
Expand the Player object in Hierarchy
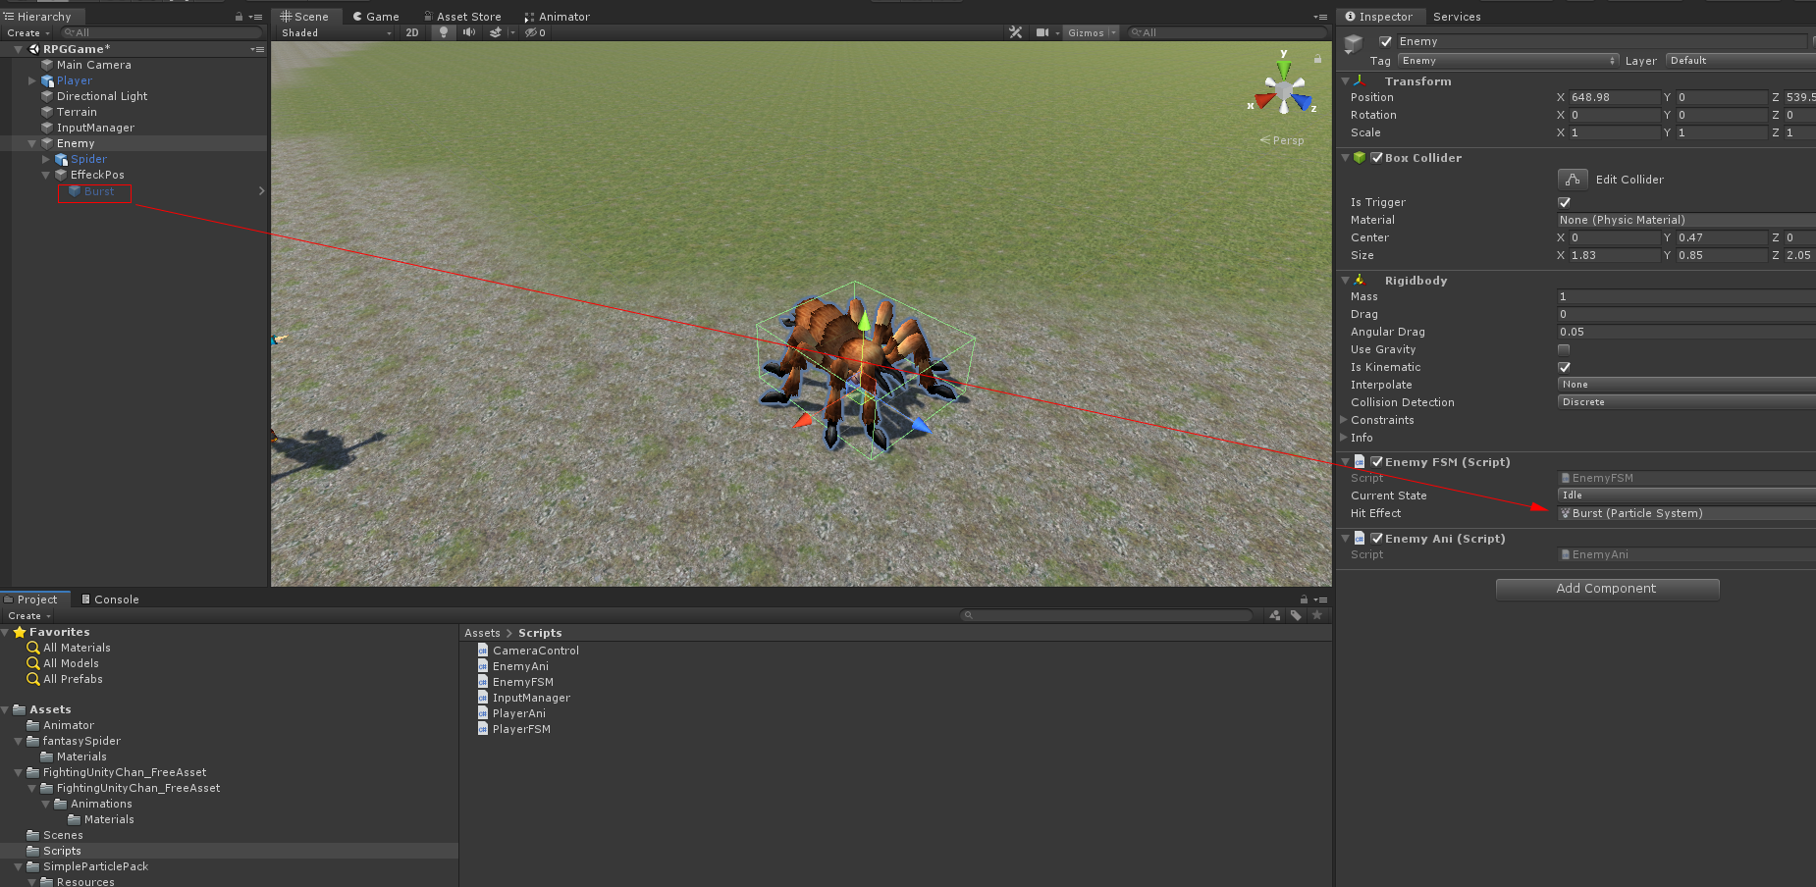[32, 80]
